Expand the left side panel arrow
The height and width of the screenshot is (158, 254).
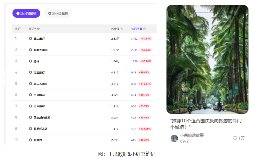click(x=4, y=78)
